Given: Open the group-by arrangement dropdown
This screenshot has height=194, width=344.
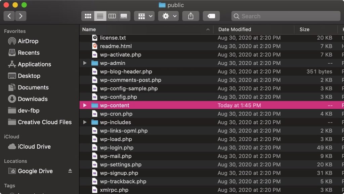Looking at the screenshot, I should (x=144, y=16).
